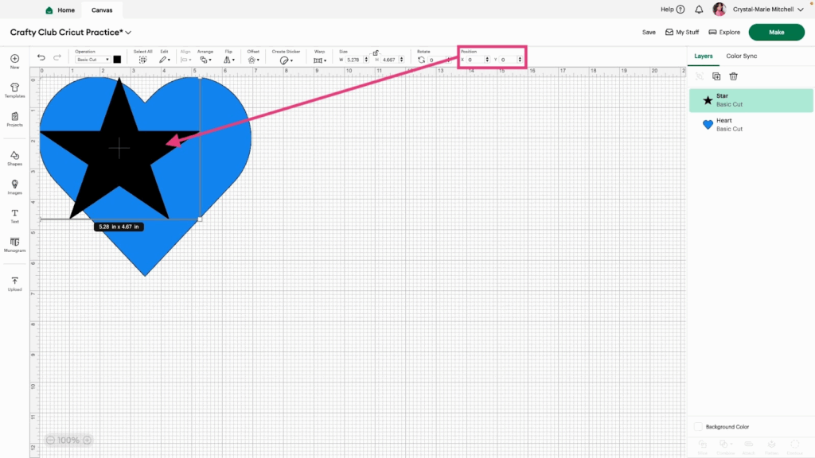Image resolution: width=815 pixels, height=458 pixels.
Task: Open the project name dropdown chevron
Action: (x=128, y=32)
